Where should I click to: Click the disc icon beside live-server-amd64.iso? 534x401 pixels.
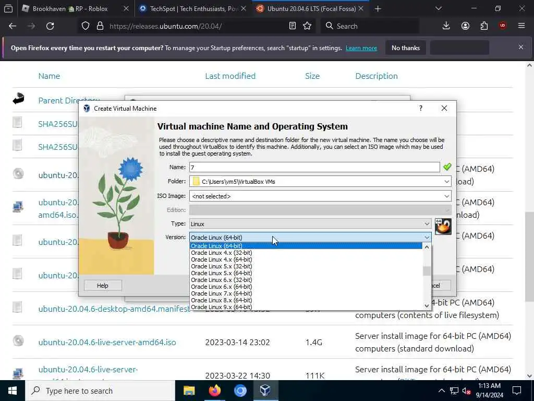coord(18,340)
